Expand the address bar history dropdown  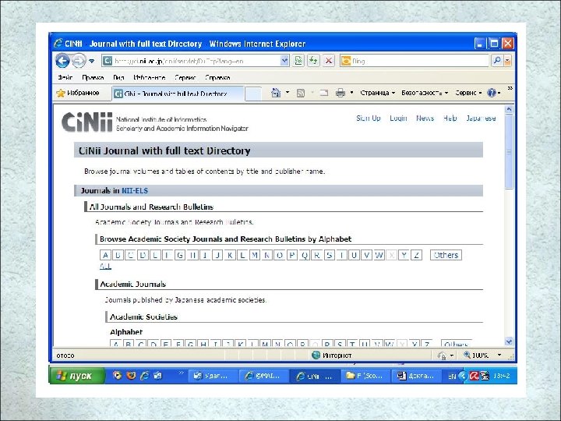point(285,61)
